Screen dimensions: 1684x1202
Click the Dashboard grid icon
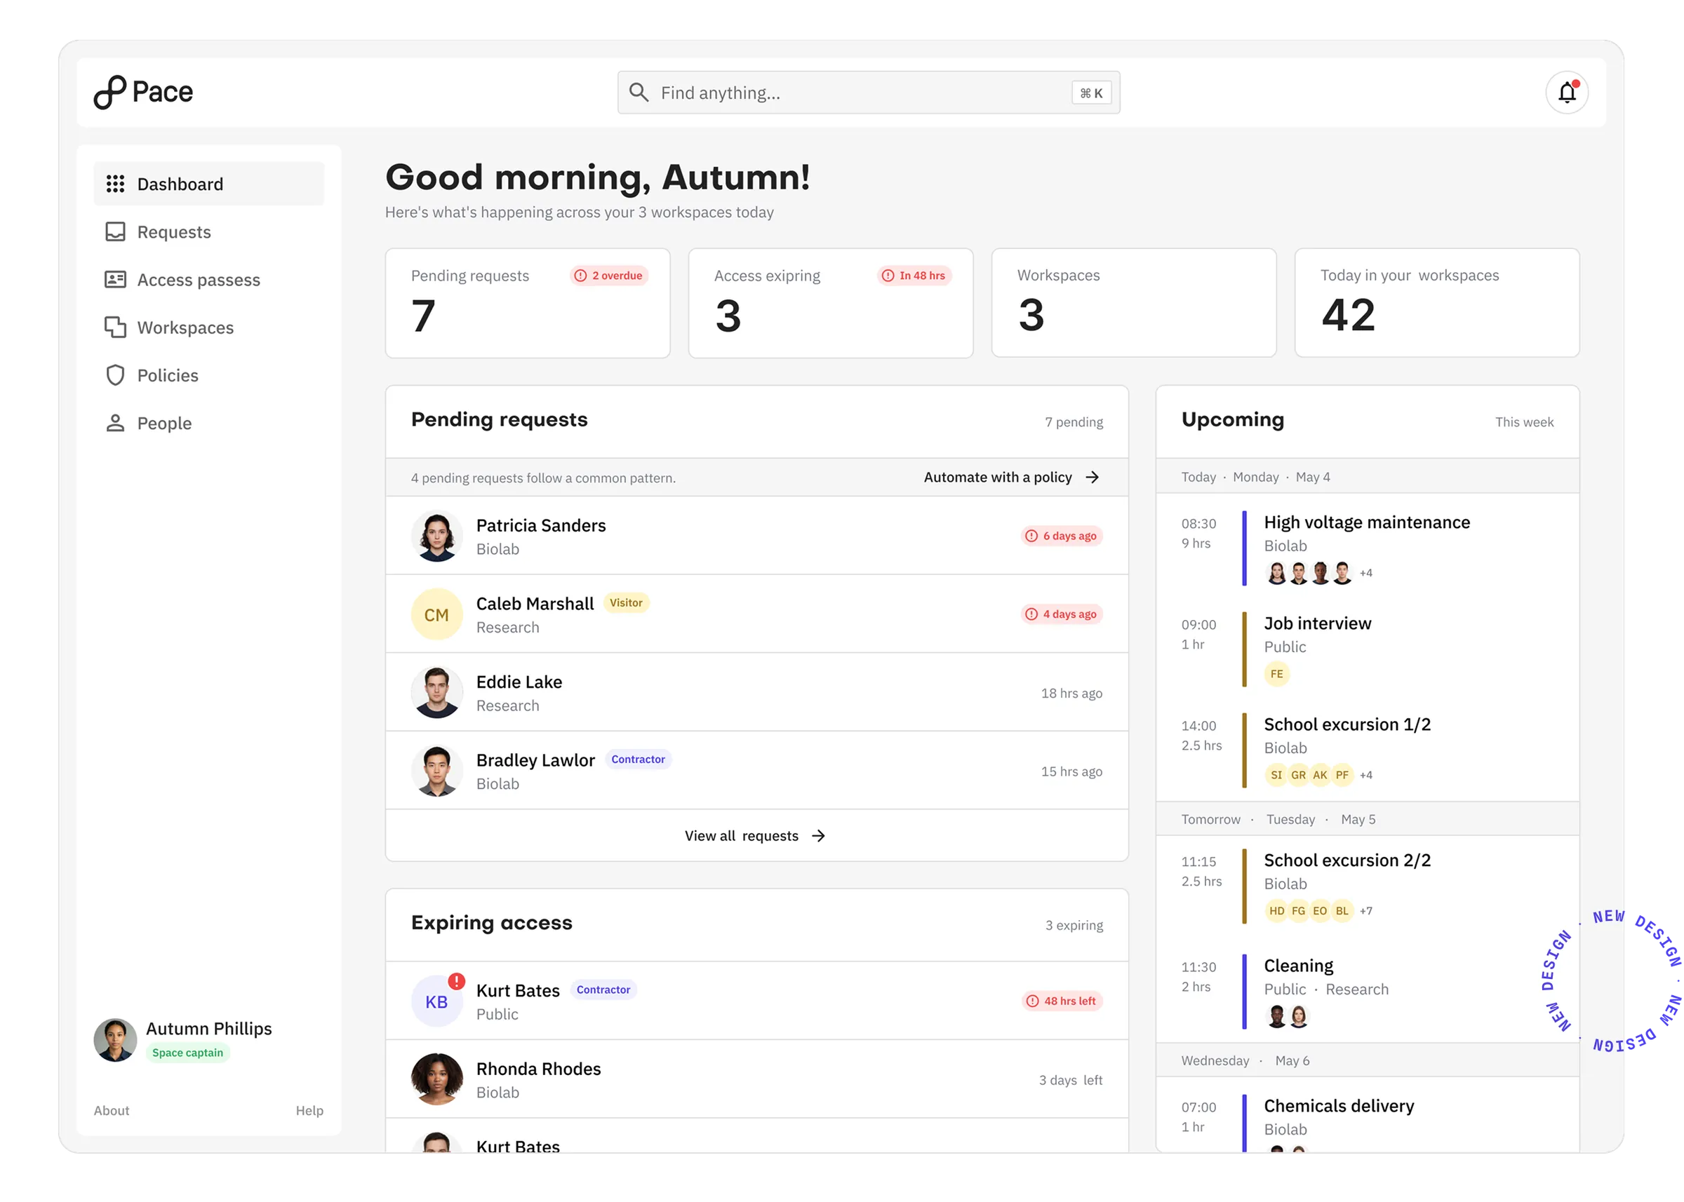coord(115,184)
